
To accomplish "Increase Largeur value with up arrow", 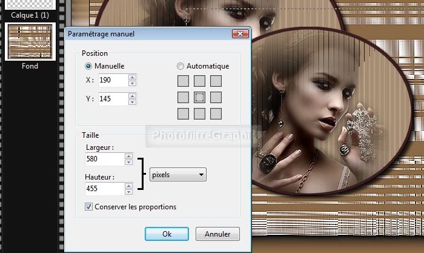I will [x=128, y=156].
